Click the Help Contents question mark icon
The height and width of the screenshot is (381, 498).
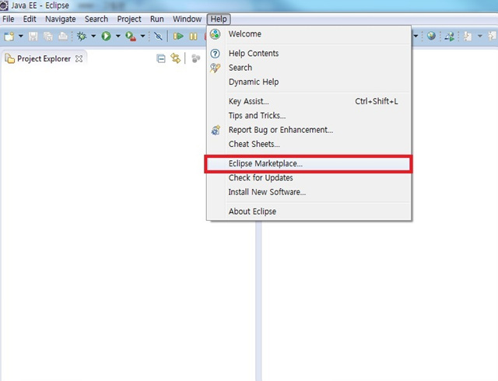pyautogui.click(x=216, y=54)
